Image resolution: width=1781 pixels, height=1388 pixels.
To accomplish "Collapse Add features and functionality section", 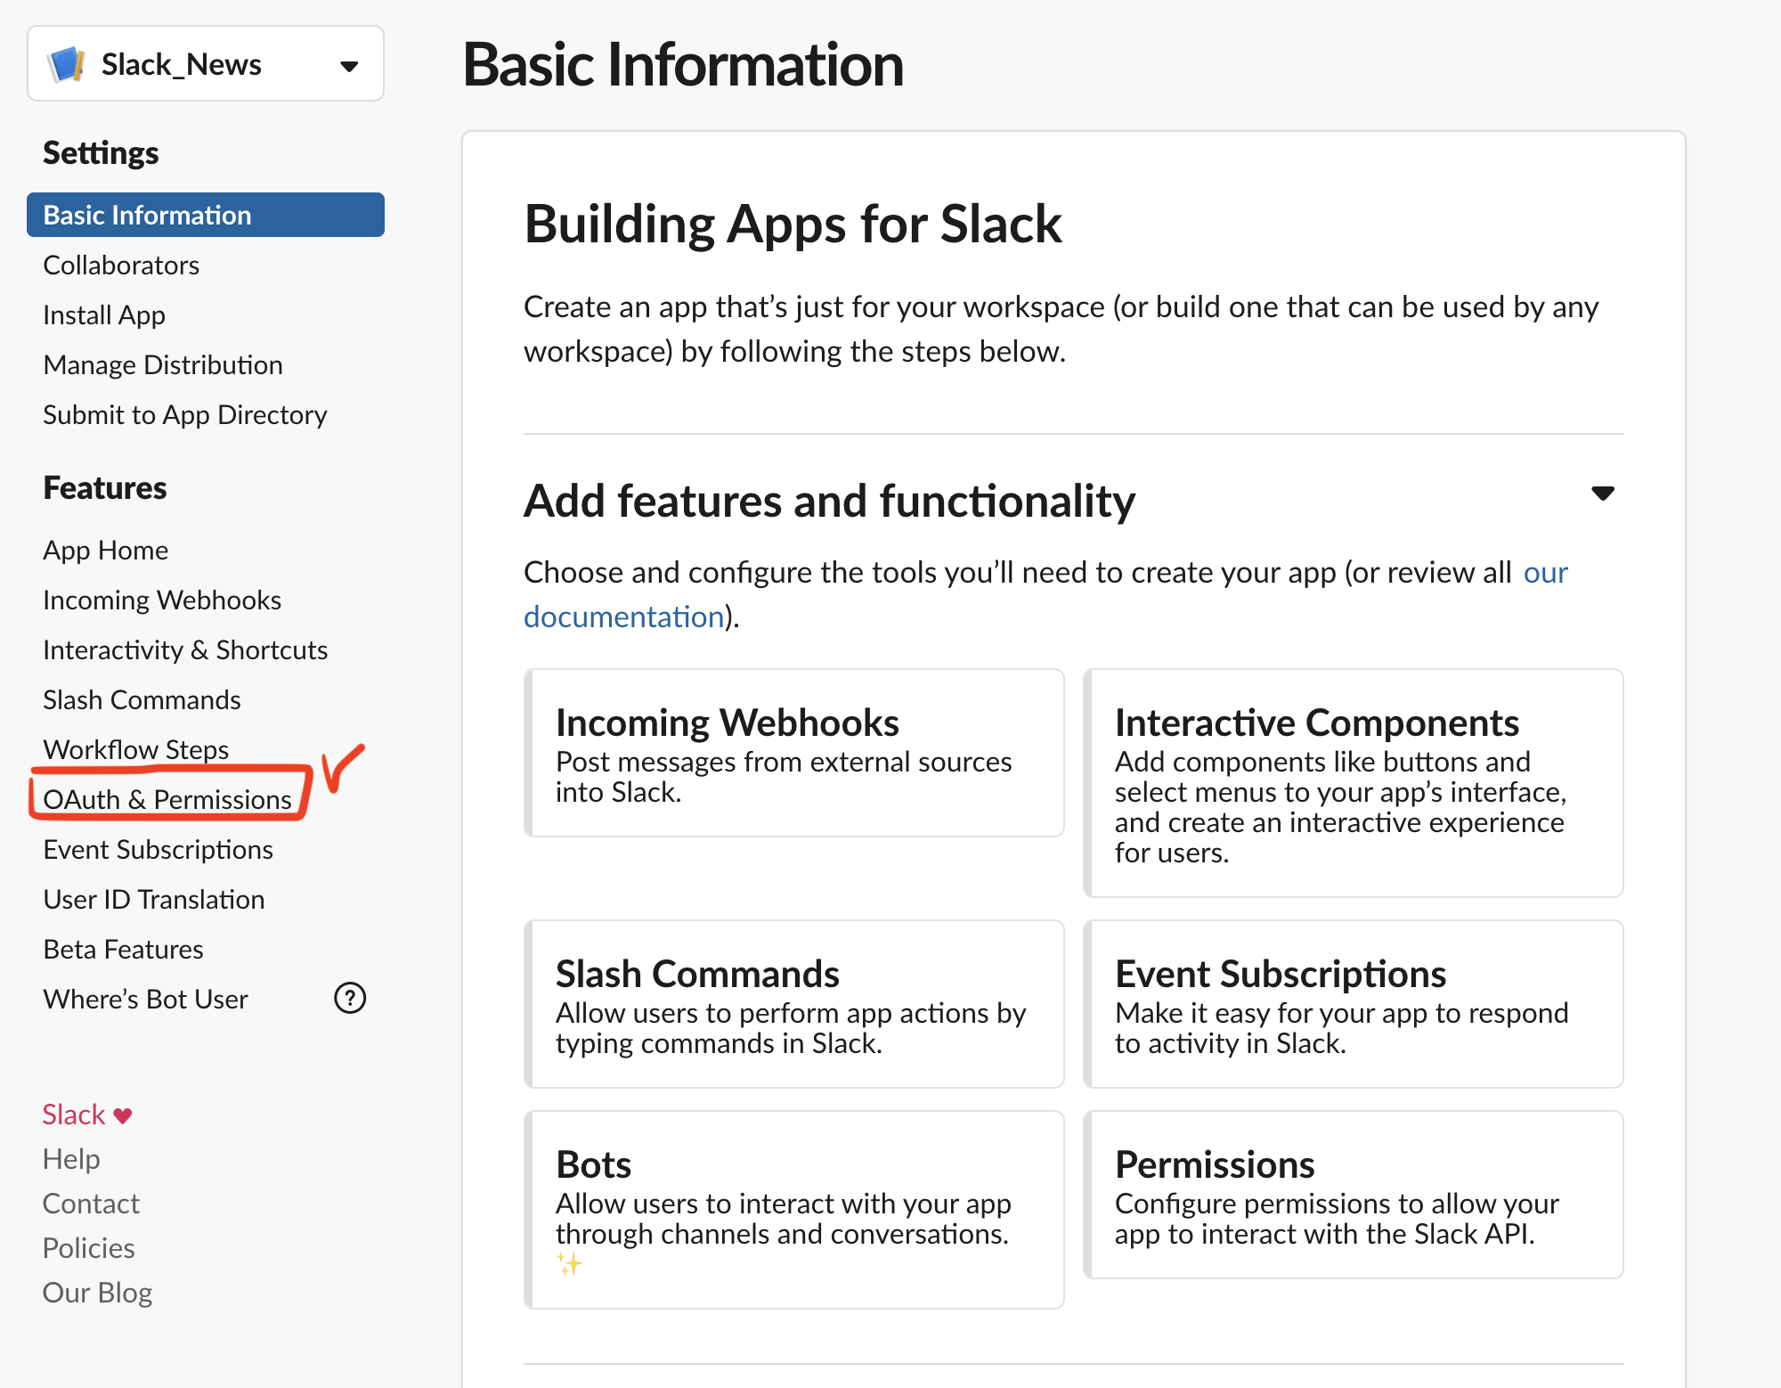I will pyautogui.click(x=1602, y=494).
